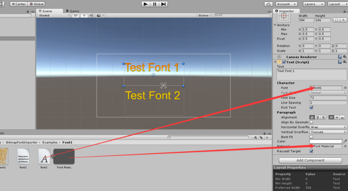Open the anchor presets icon
The width and height of the screenshot is (348, 191).
[x=284, y=16]
